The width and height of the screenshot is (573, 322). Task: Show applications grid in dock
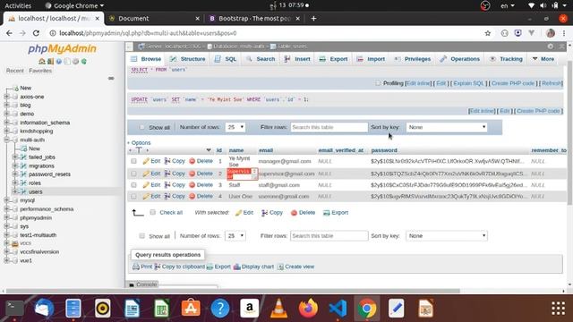(558, 308)
